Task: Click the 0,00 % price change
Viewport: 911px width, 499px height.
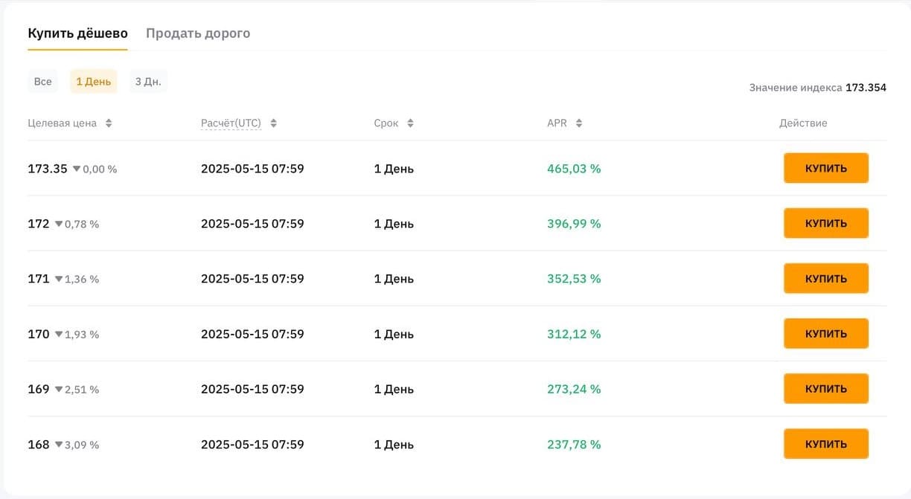Action: coord(100,169)
